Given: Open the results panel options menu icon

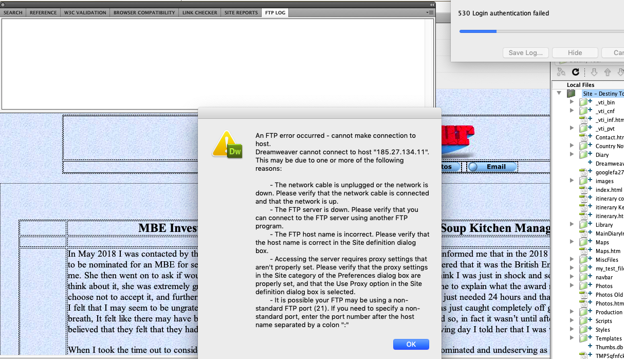Looking at the screenshot, I should click(430, 12).
